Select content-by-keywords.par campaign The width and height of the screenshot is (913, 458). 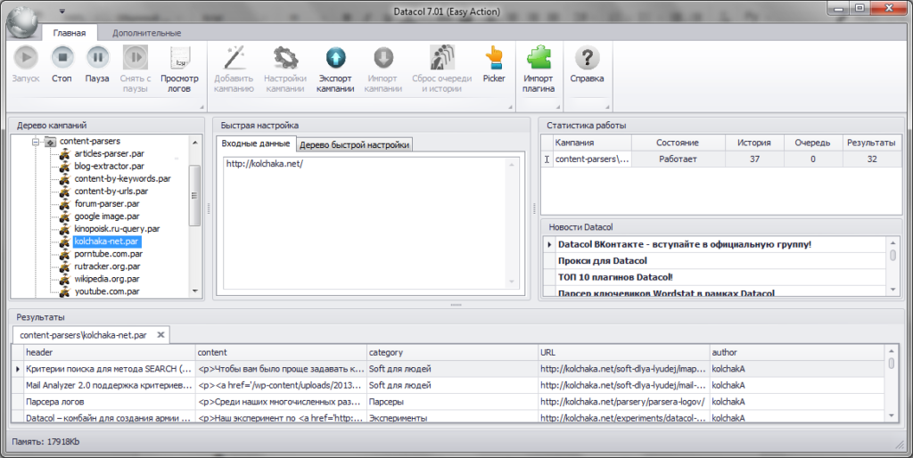pos(122,179)
